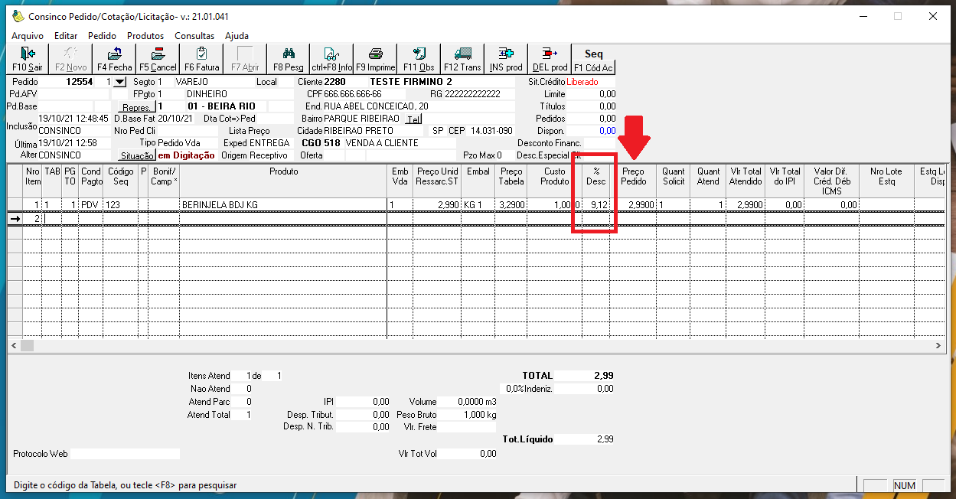Click the Código Seq cell 123
The width and height of the screenshot is (956, 499).
[x=121, y=205]
